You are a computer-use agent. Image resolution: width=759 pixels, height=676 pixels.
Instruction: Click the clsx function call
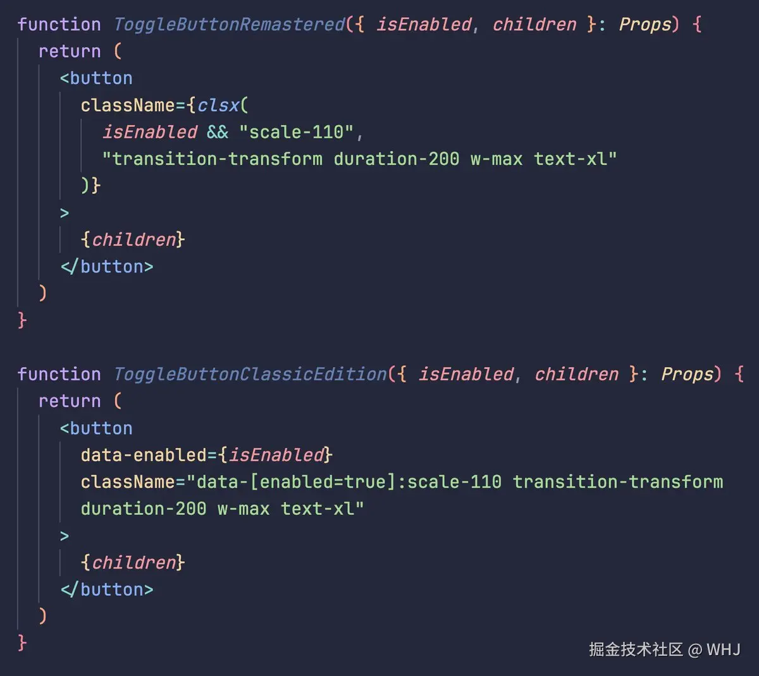pyautogui.click(x=218, y=105)
